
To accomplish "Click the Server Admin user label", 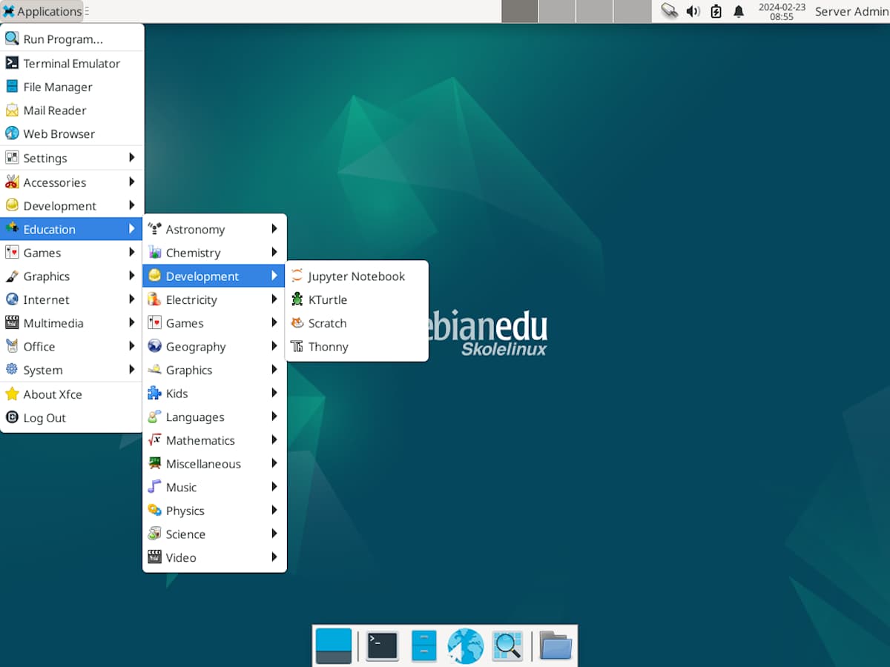I will pos(851,11).
